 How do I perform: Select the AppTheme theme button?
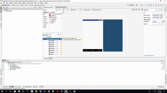point(87,10)
